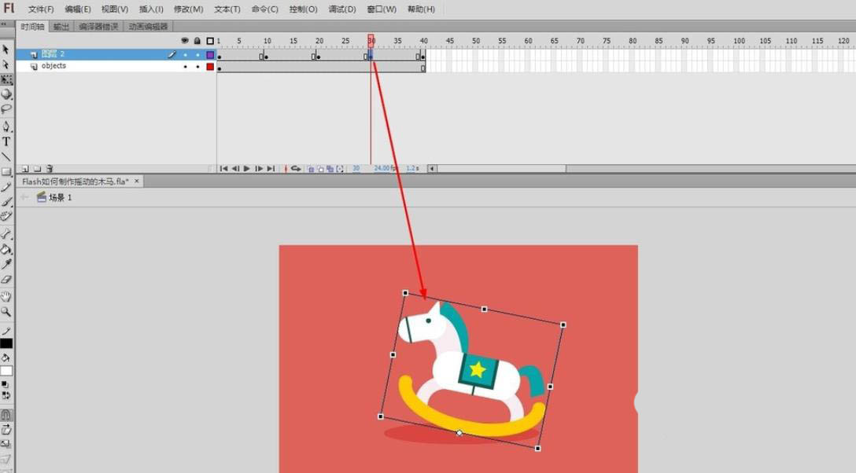856x473 pixels.
Task: Toggle show/hide all layers eye icon
Action: point(185,41)
